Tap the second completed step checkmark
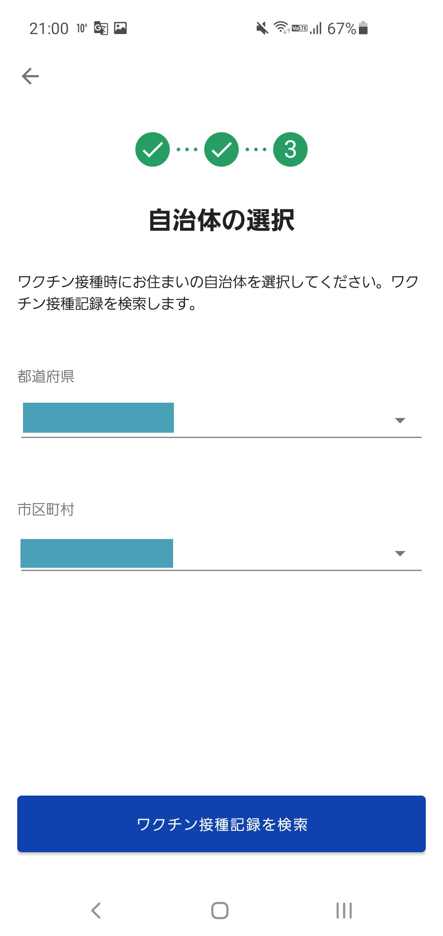Screen dimensions: 443x936 click(x=221, y=149)
